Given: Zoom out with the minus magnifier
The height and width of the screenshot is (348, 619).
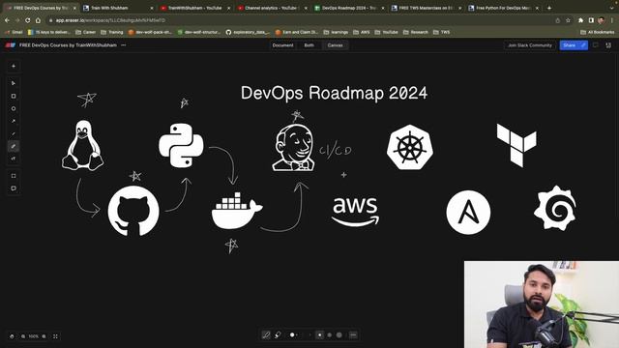Looking at the screenshot, I should (x=23, y=336).
